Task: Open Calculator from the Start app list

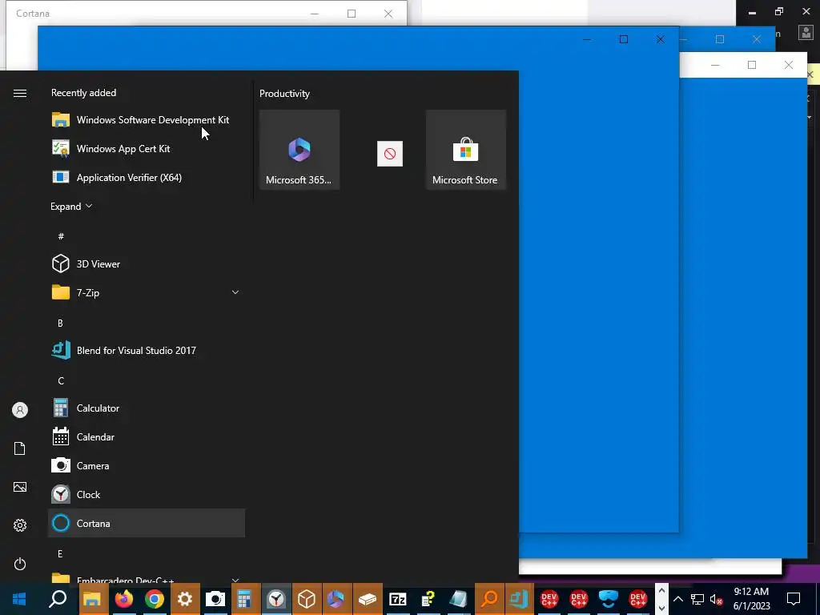Action: tap(147, 408)
